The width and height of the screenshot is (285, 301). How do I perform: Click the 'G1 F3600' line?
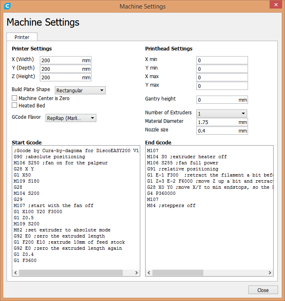pos(25,260)
